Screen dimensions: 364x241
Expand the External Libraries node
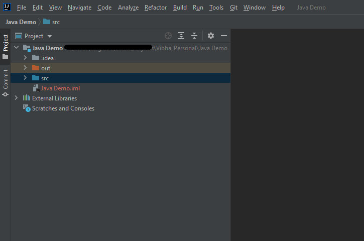point(17,98)
